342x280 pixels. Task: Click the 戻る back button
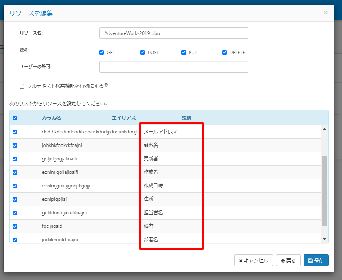[x=288, y=260]
